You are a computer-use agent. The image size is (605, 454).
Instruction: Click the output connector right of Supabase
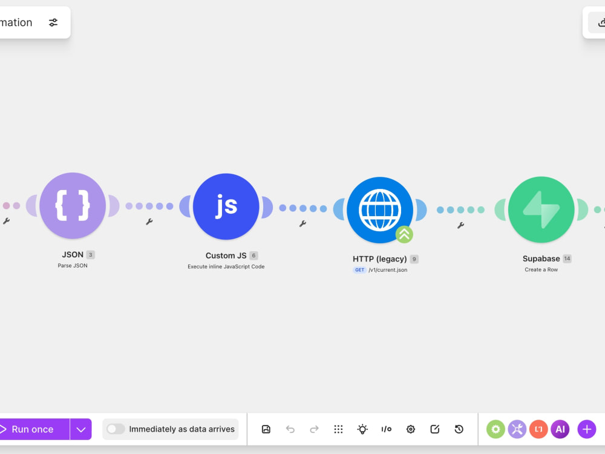tap(583, 209)
